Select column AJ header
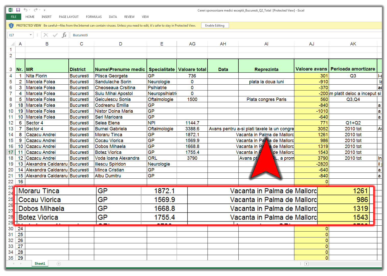This screenshot has height=276, width=387. click(311, 44)
